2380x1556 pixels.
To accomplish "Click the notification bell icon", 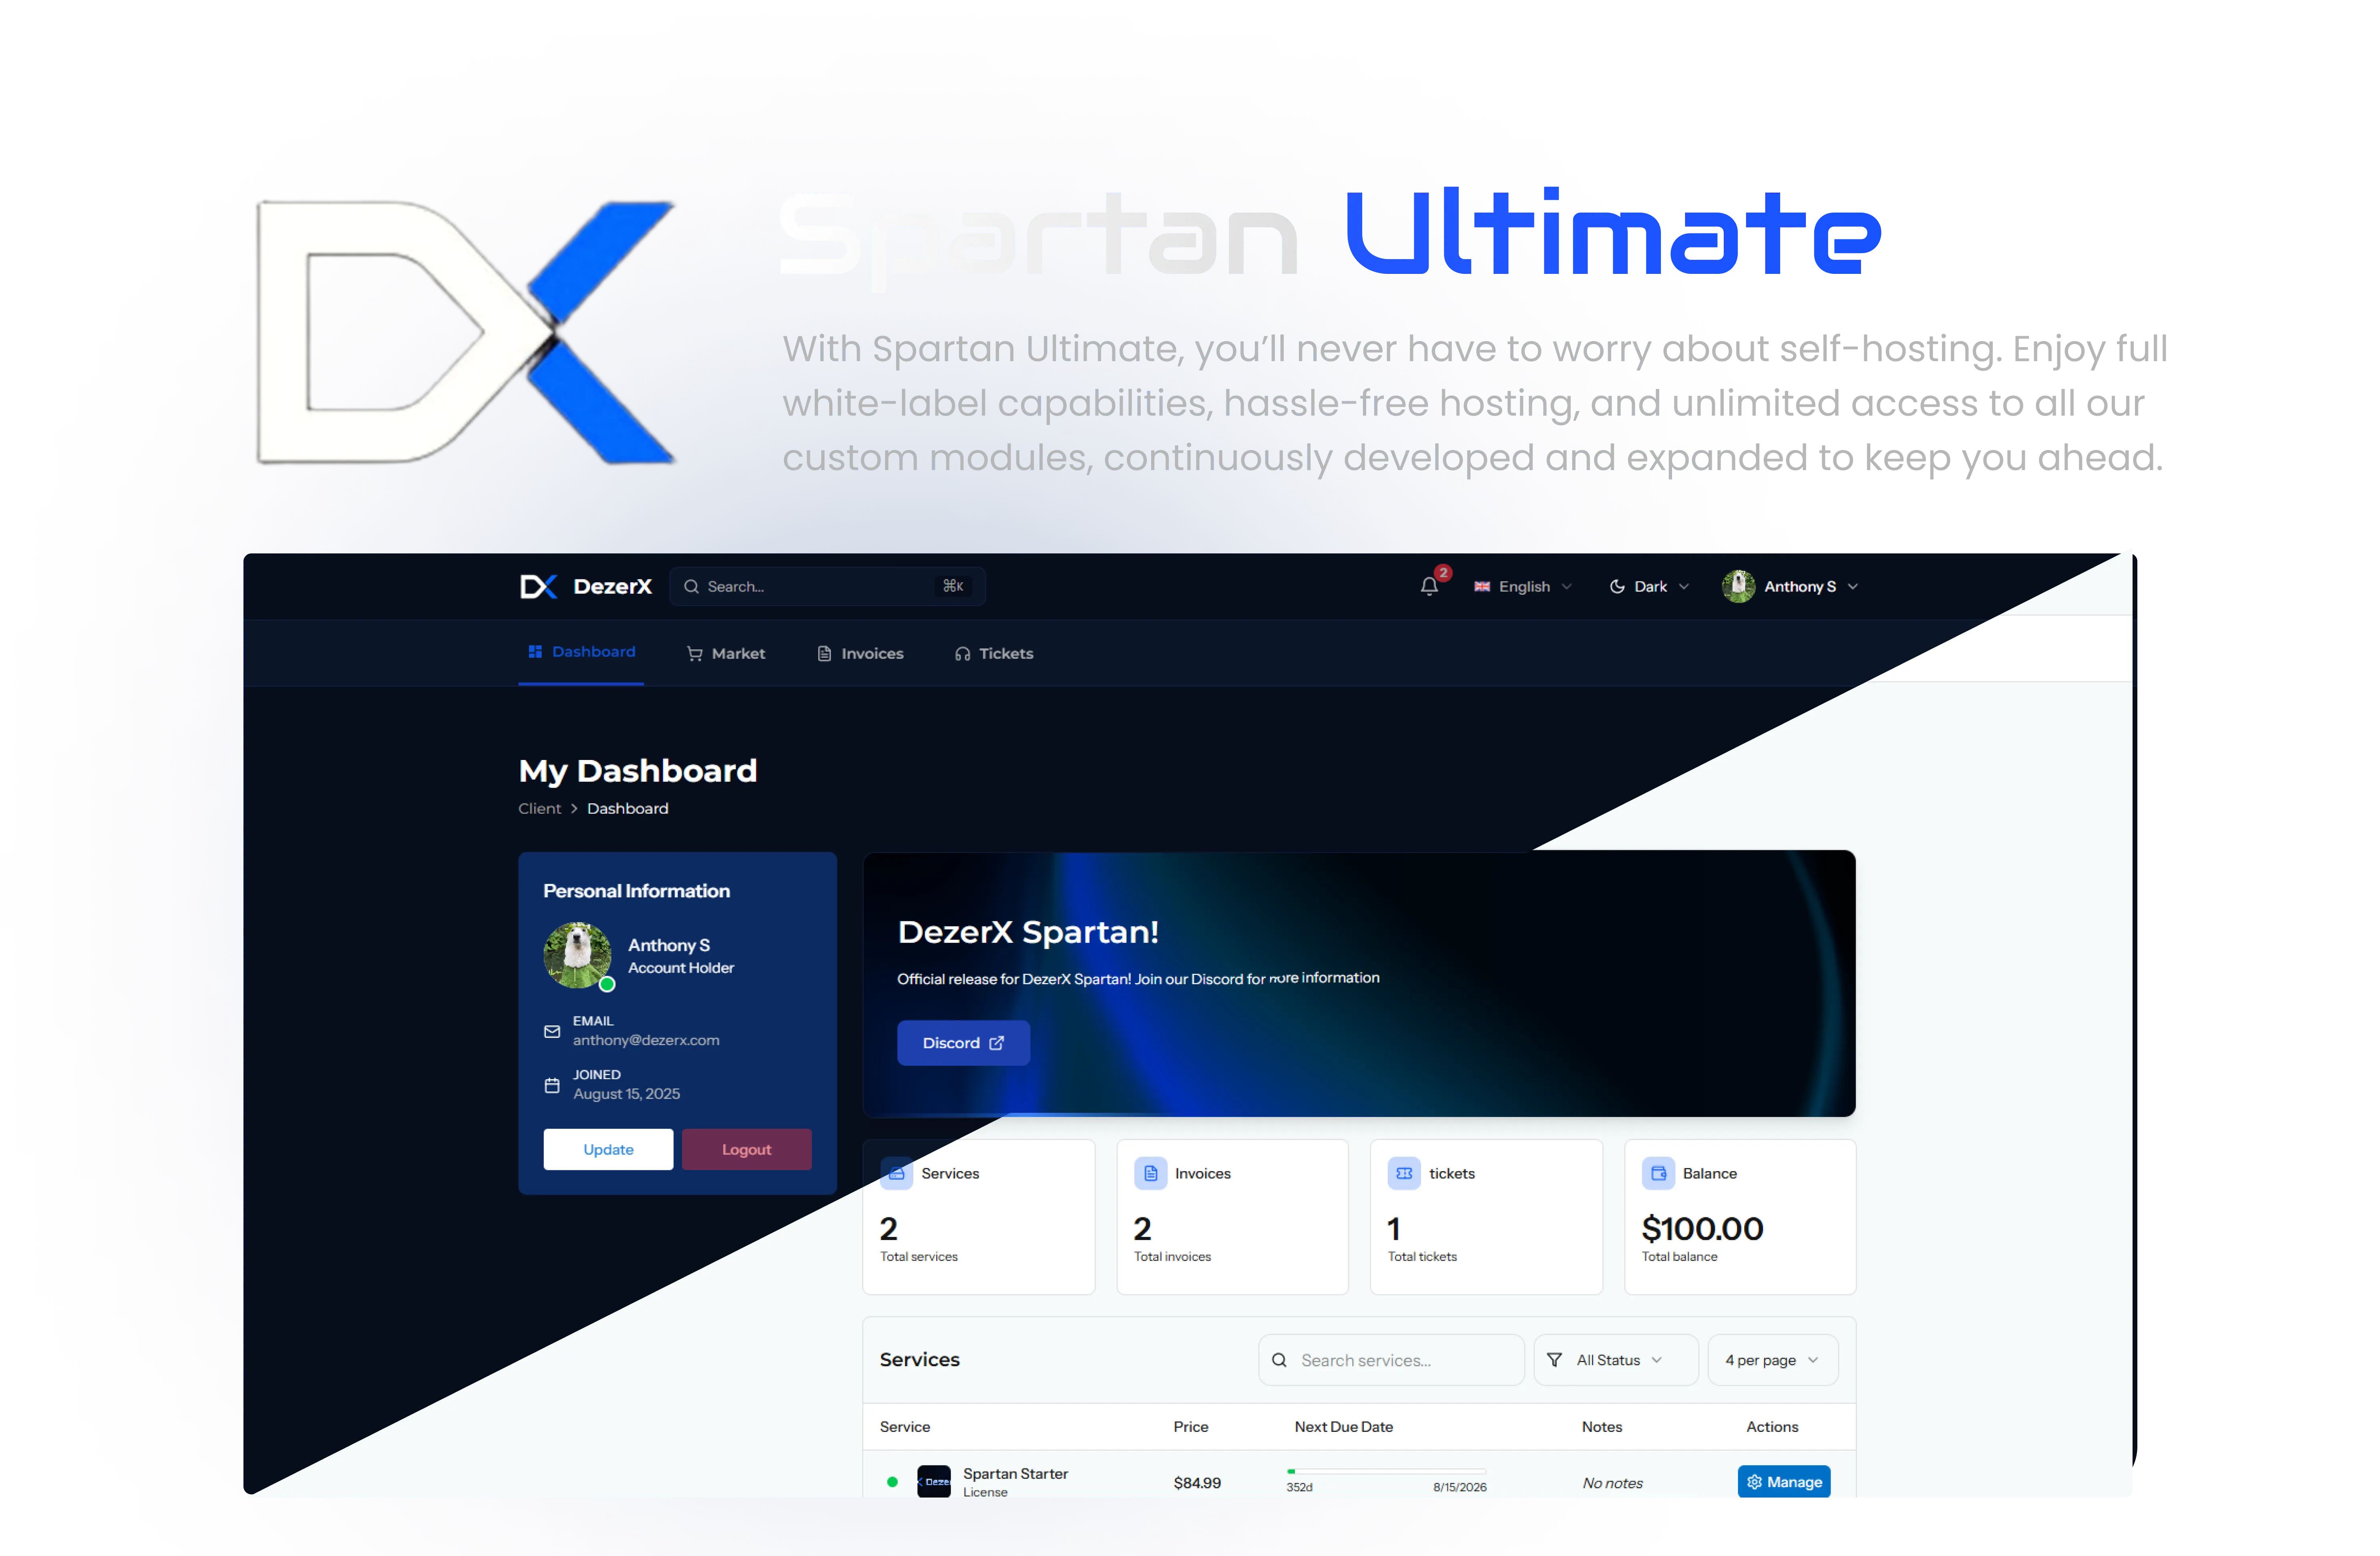I will pos(1429,586).
